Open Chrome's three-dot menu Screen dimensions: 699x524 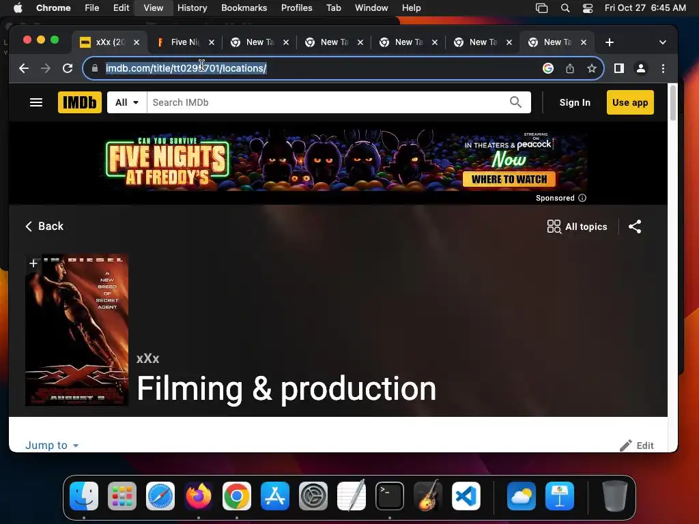pos(663,68)
